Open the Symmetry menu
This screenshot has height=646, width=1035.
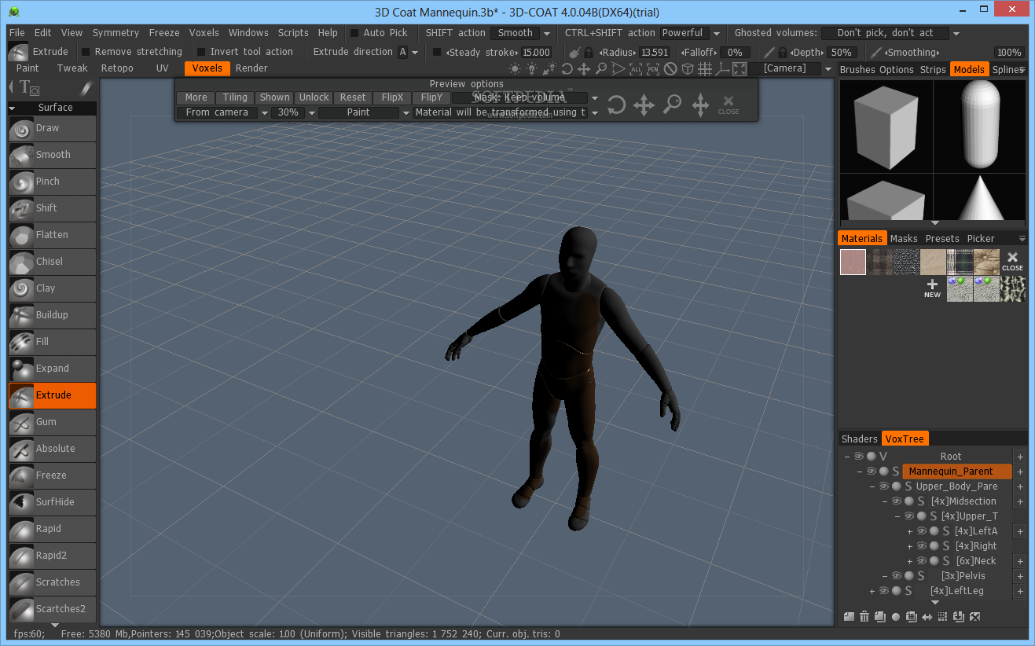tap(116, 33)
